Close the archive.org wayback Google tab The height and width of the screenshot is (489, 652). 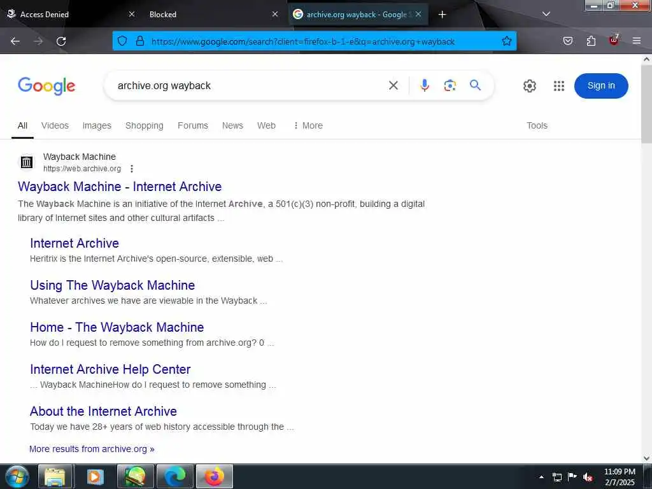(418, 14)
